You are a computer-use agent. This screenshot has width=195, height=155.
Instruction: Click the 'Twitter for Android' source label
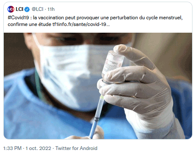(76, 148)
